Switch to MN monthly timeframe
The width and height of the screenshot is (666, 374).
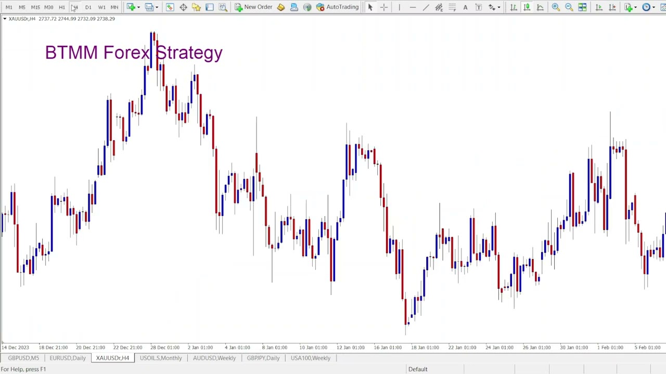tap(114, 7)
